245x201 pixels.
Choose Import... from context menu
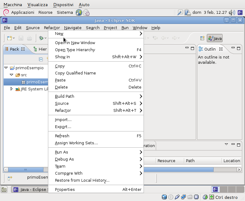[x=96, y=120]
